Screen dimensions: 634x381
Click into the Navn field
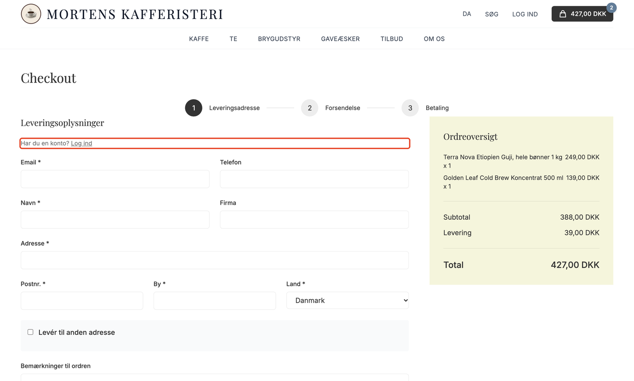pos(115,220)
